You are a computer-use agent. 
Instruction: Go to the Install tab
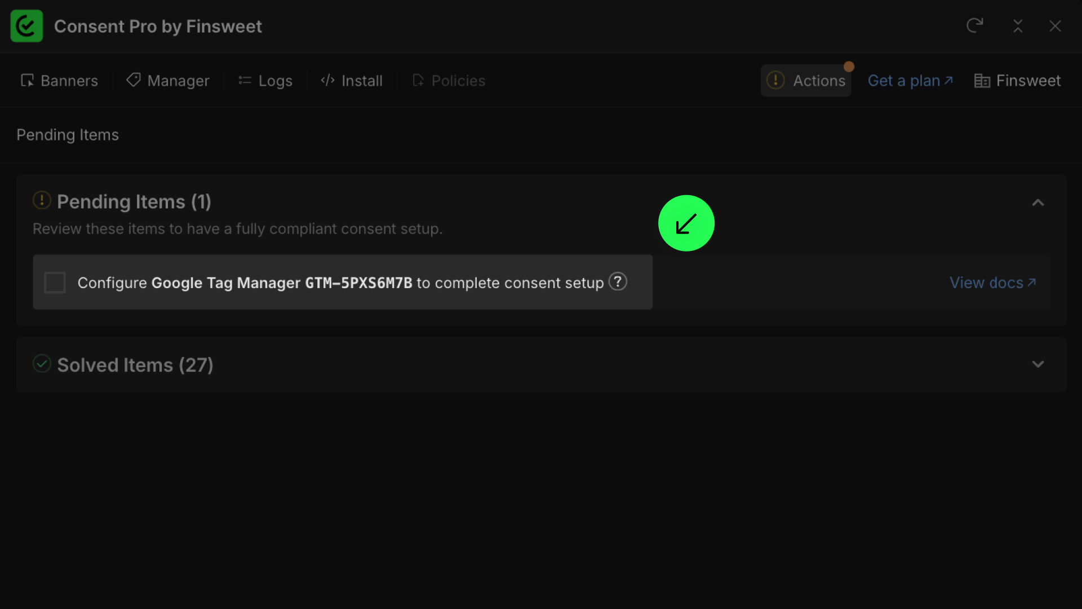coord(352,81)
